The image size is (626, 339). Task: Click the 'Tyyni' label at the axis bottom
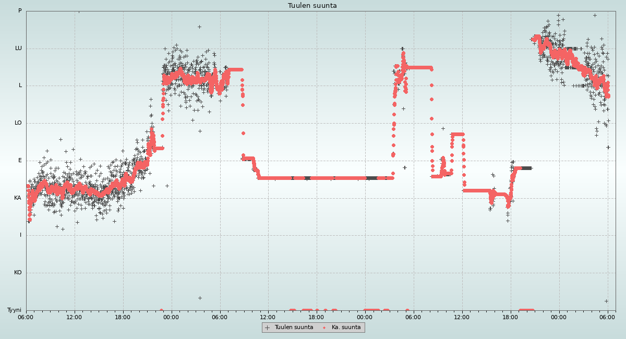pos(14,310)
